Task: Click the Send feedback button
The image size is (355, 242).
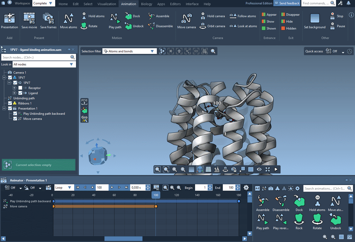Action: (x=287, y=3)
